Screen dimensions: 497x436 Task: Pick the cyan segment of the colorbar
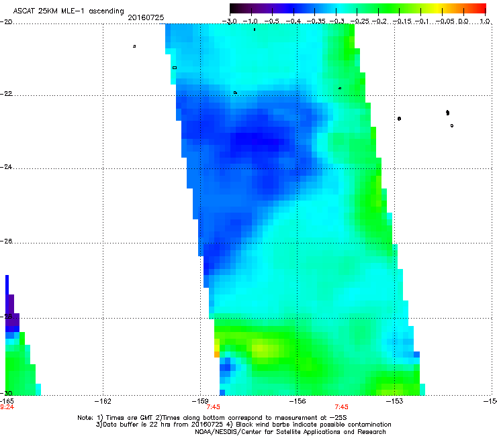[x=341, y=9]
